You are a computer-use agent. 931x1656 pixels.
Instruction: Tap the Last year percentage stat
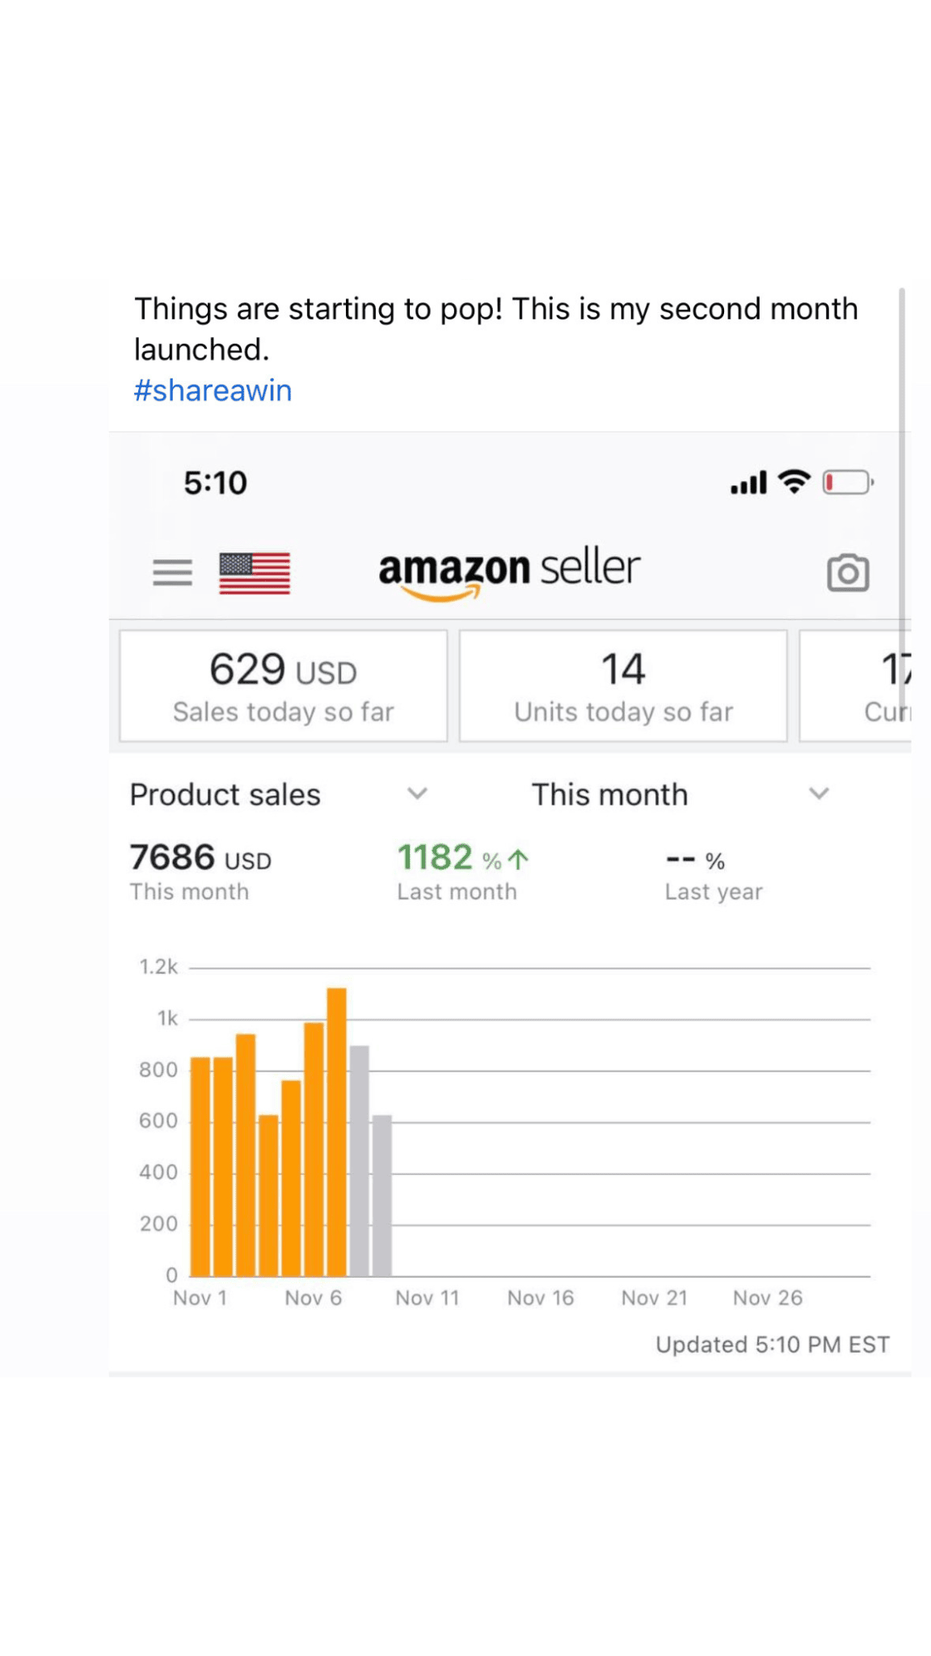tap(713, 873)
